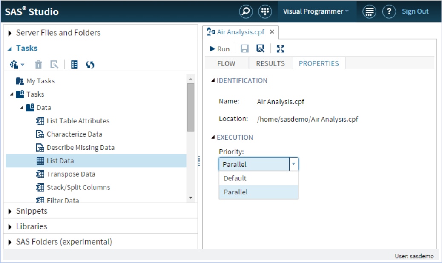The image size is (442, 263).
Task: Select Default in the Priority list
Action: click(x=235, y=178)
